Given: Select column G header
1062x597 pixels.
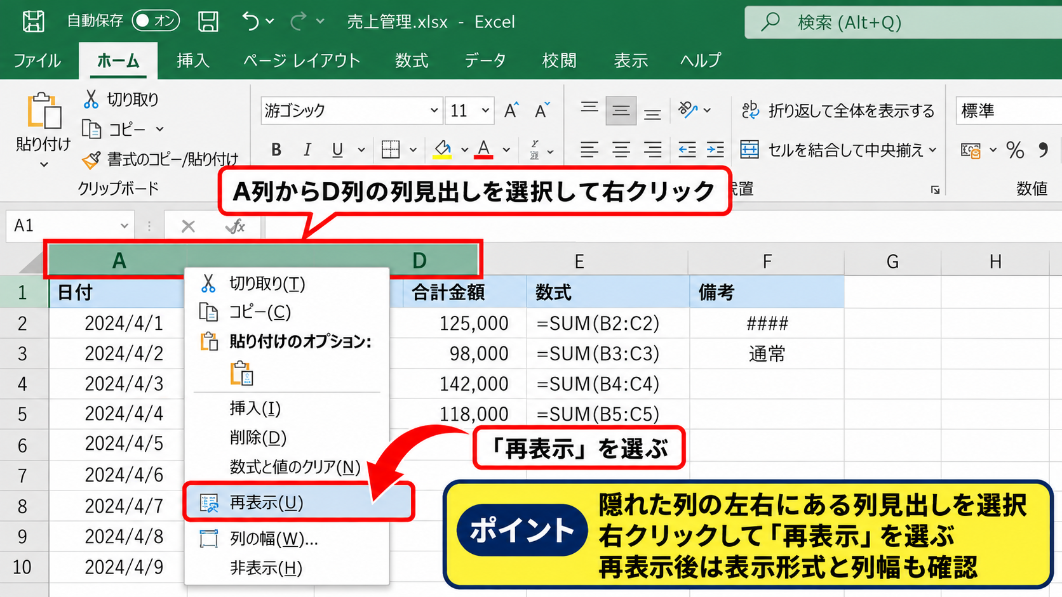Looking at the screenshot, I should coord(892,261).
